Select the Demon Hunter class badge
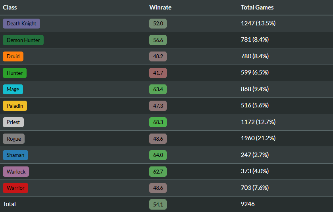The width and height of the screenshot is (333, 212). pos(23,40)
